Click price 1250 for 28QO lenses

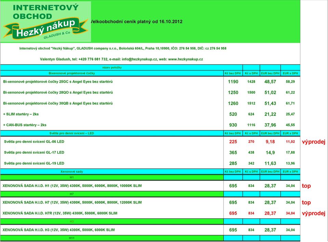coord(233,92)
